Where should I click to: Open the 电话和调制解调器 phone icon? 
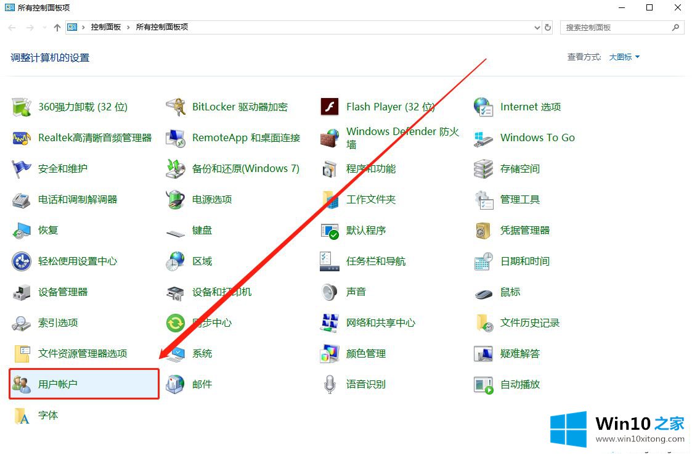pos(21,200)
